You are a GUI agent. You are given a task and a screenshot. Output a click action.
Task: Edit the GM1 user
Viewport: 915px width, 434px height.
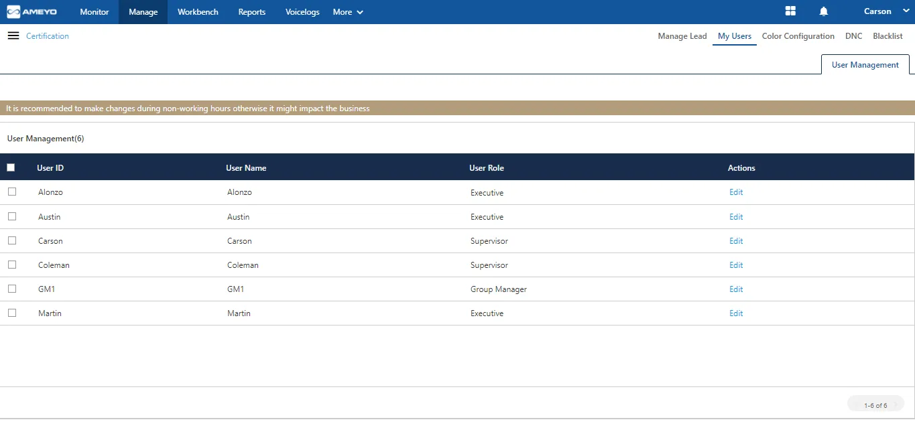(x=736, y=289)
